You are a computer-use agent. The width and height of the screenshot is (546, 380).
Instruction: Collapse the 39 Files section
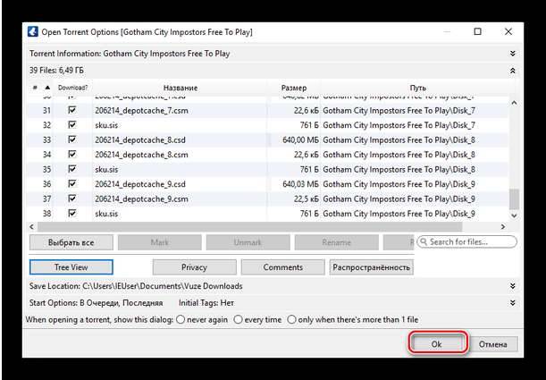512,70
